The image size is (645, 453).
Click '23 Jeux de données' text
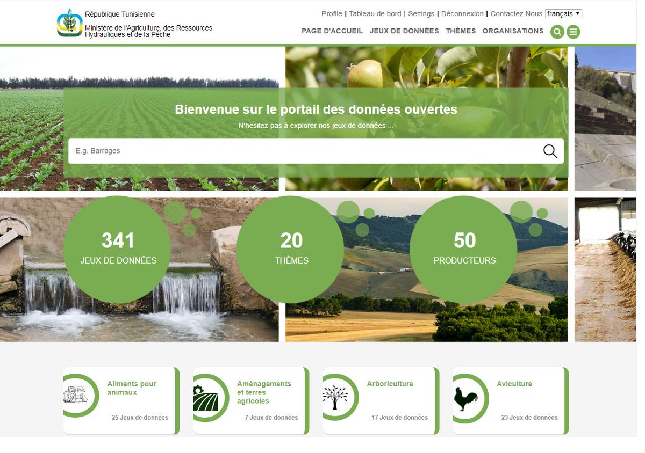coord(529,418)
